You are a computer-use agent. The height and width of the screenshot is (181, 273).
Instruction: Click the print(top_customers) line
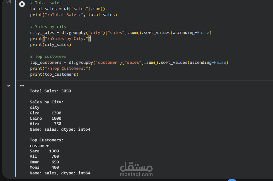coord(54,74)
